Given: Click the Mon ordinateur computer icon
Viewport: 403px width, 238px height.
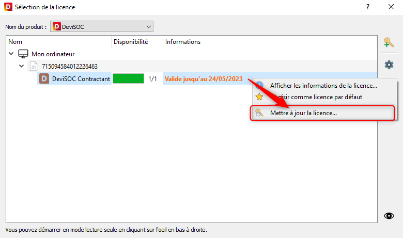Looking at the screenshot, I should (23, 54).
